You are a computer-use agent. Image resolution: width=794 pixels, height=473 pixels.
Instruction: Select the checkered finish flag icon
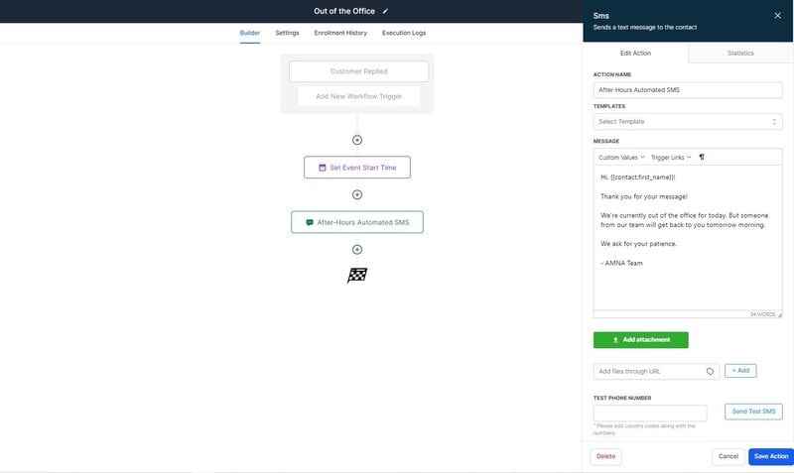(357, 276)
